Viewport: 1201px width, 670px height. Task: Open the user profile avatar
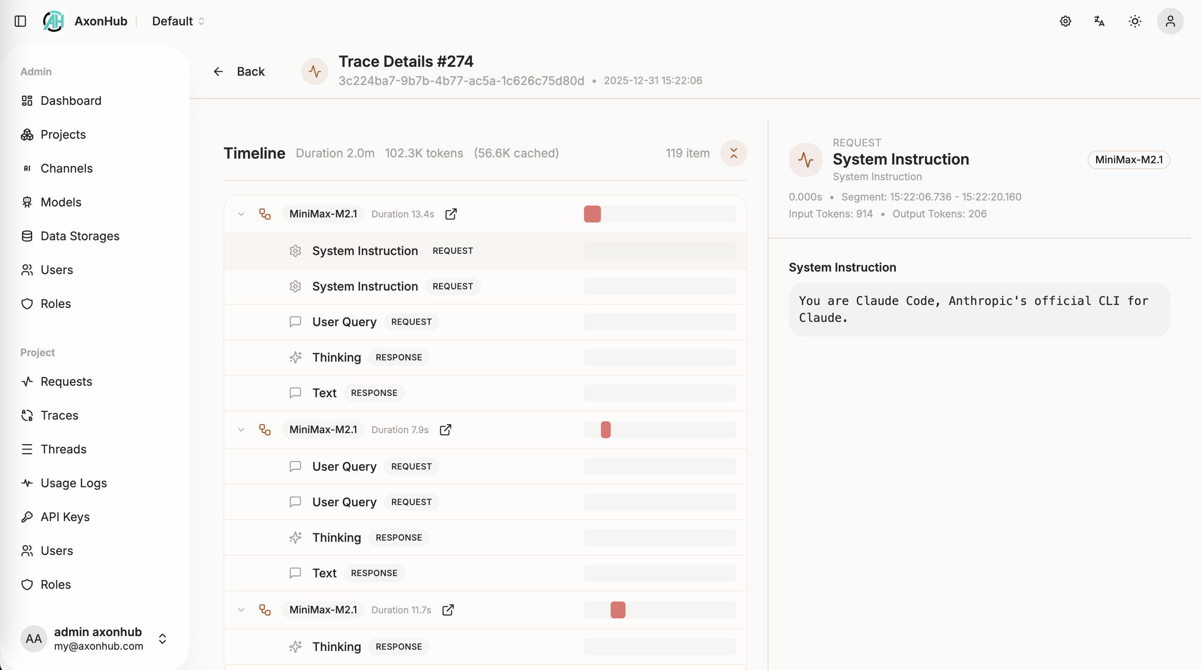tap(1170, 21)
